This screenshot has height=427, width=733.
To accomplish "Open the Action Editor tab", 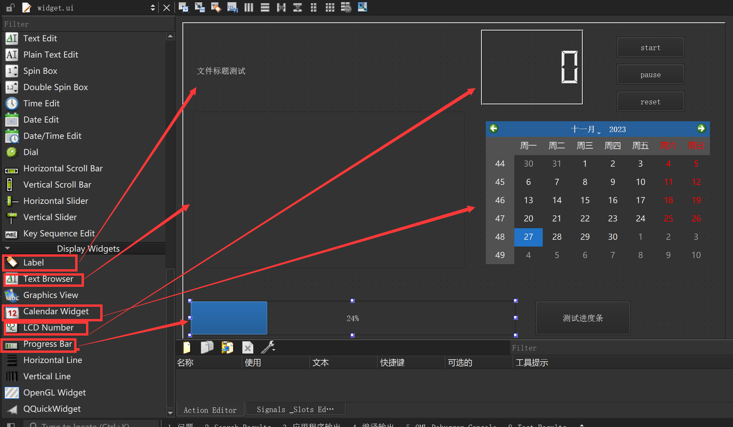I will 210,409.
